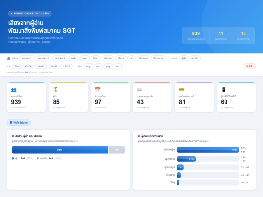Viewport: 263px width, 197px height.
Task: Click the calendar icon on the 97 card
Action: (97, 90)
